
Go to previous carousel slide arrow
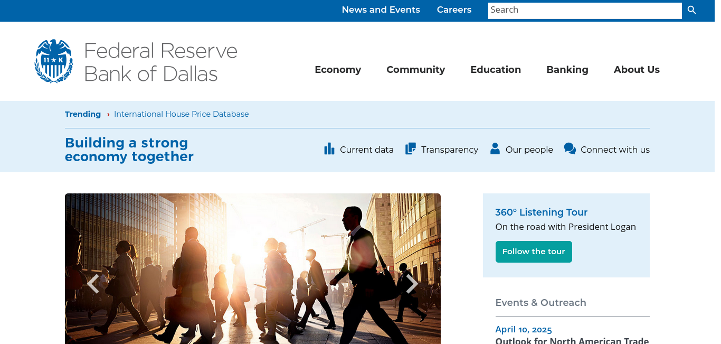(x=93, y=284)
